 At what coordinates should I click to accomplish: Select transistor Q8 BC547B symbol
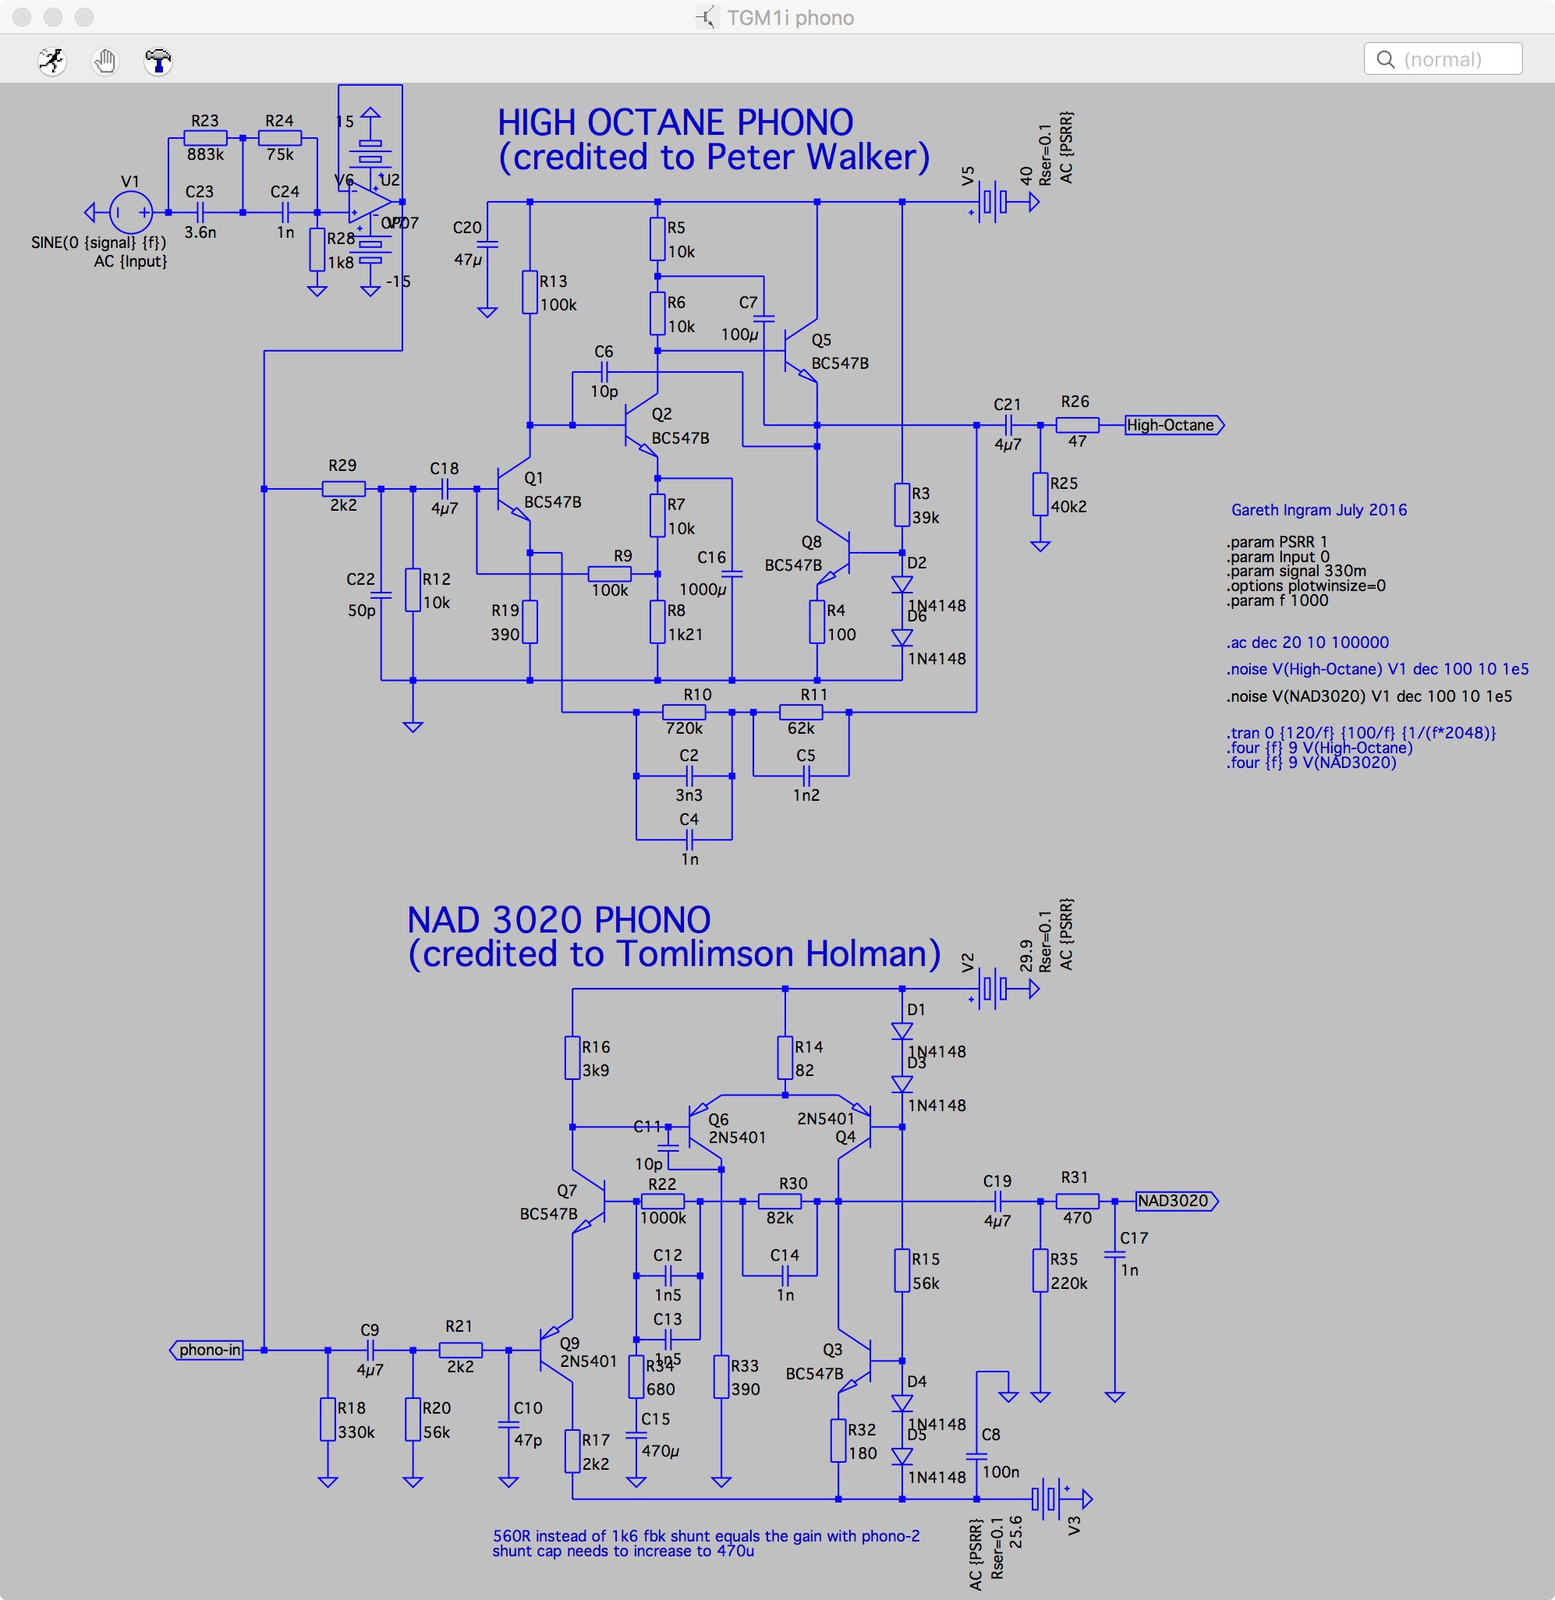coord(834,553)
